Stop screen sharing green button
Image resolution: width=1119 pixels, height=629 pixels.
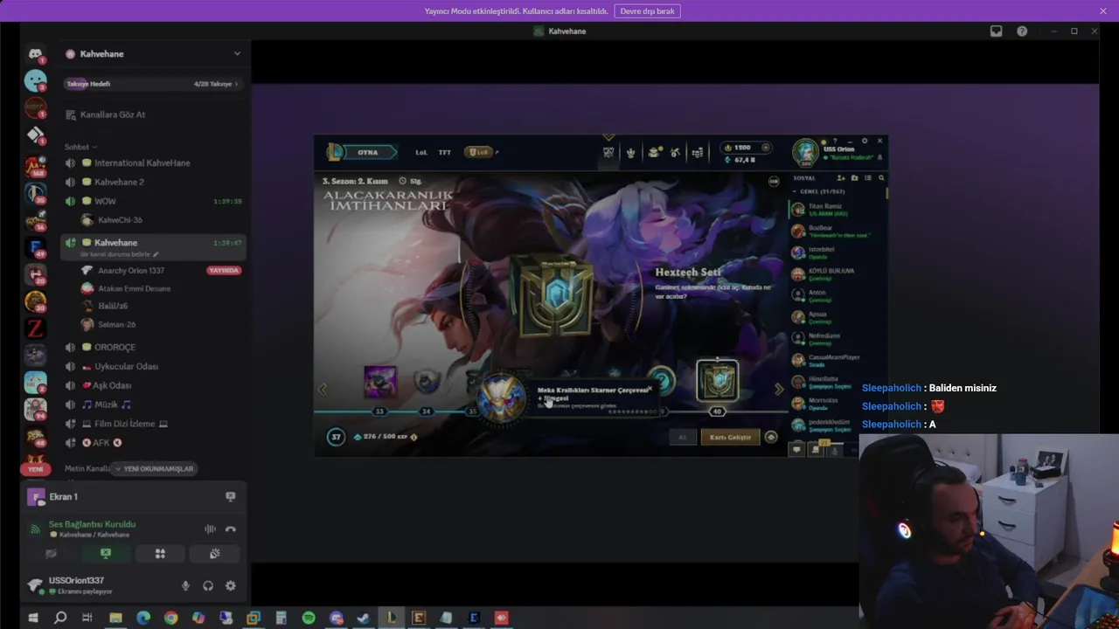click(x=106, y=553)
